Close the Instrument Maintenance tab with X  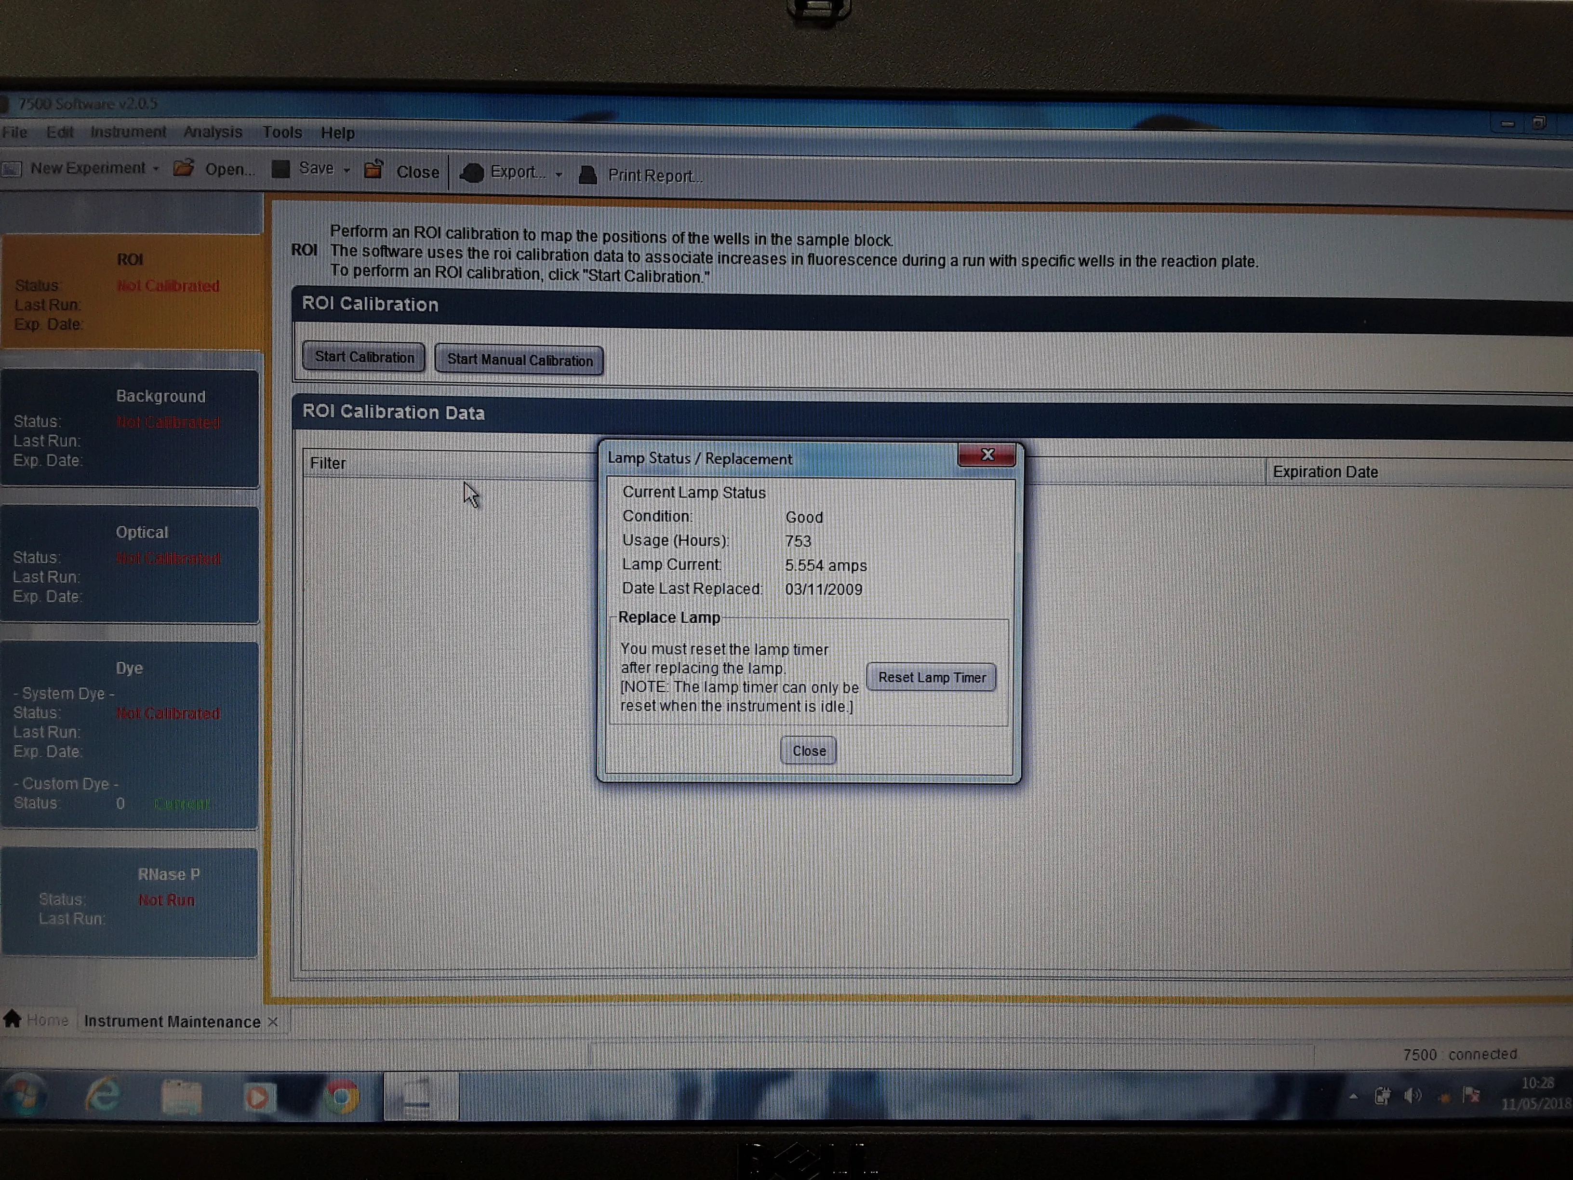[273, 1022]
